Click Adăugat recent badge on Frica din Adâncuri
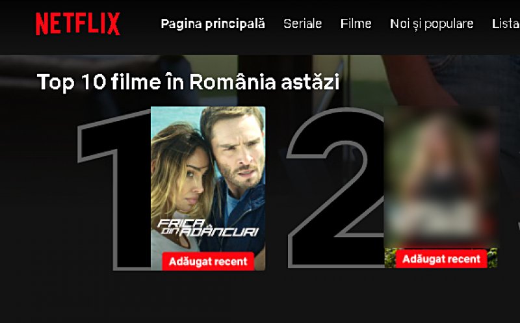520x323 pixels. pyautogui.click(x=208, y=261)
